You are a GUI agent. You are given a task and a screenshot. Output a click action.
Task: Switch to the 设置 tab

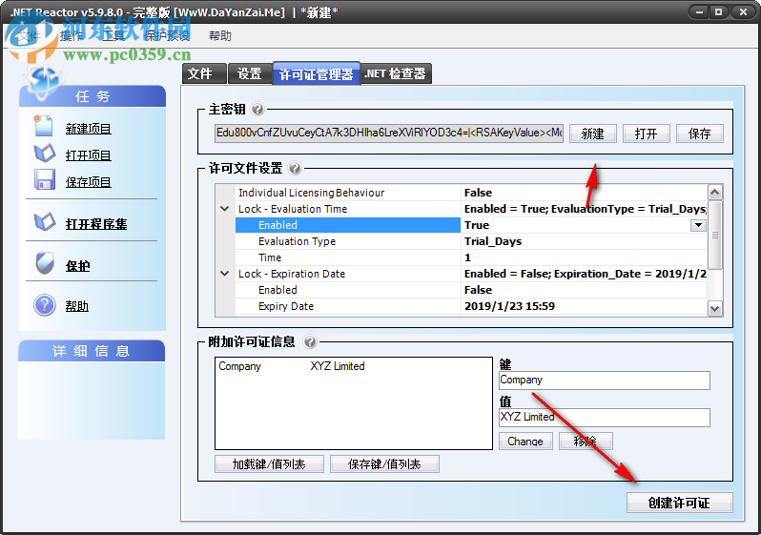click(250, 73)
